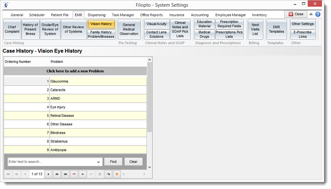
Task: Switch to the Scheduler tab
Action: [37, 15]
